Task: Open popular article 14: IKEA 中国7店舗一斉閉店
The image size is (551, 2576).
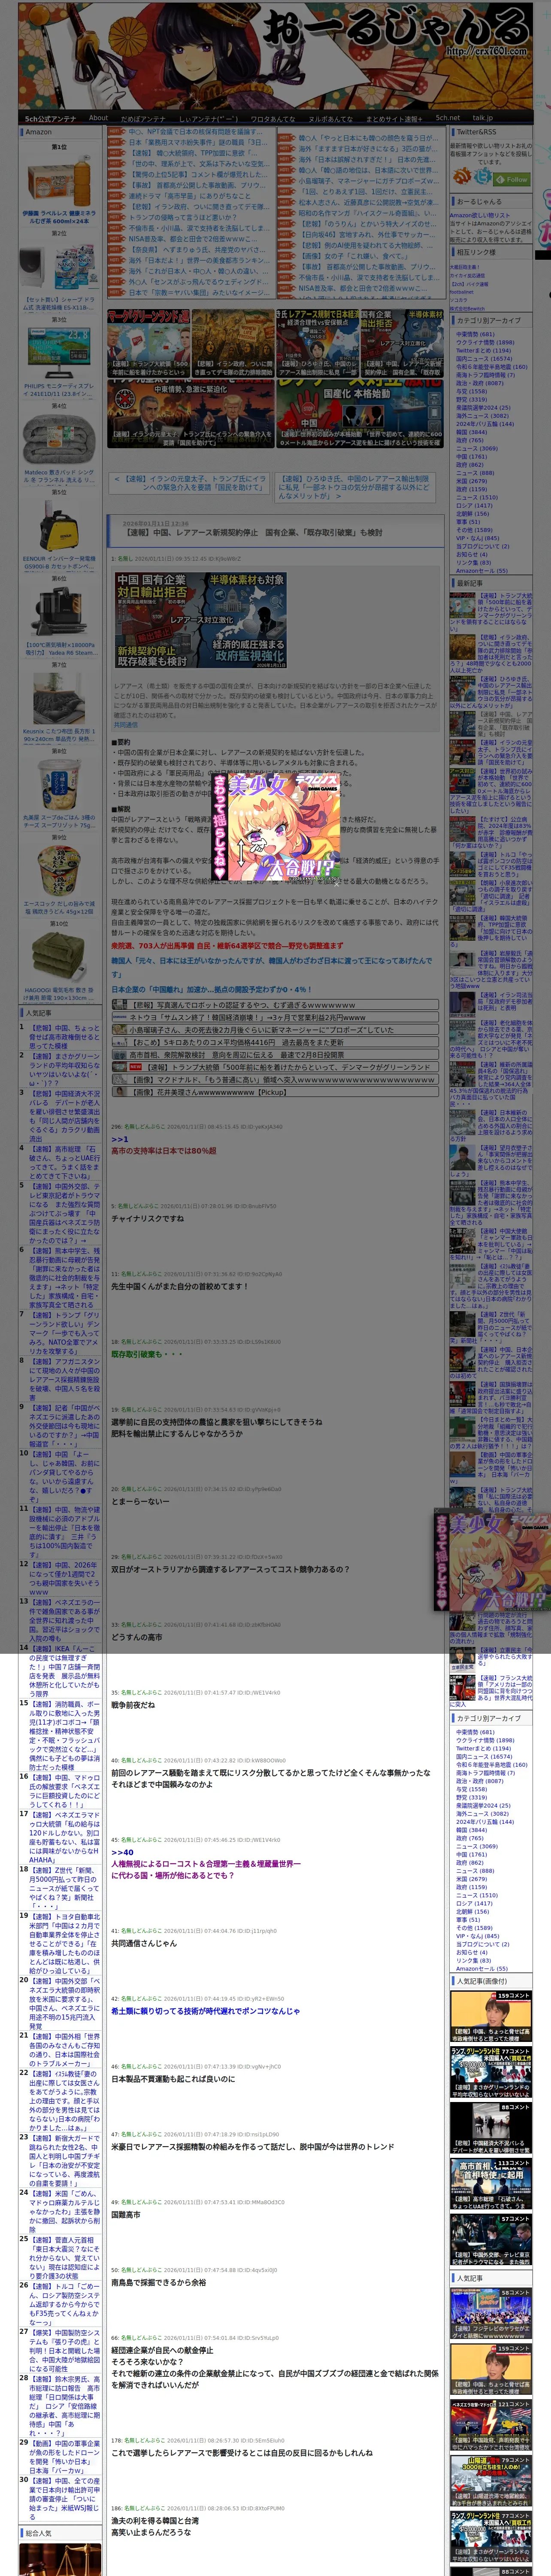Action: point(64,1671)
